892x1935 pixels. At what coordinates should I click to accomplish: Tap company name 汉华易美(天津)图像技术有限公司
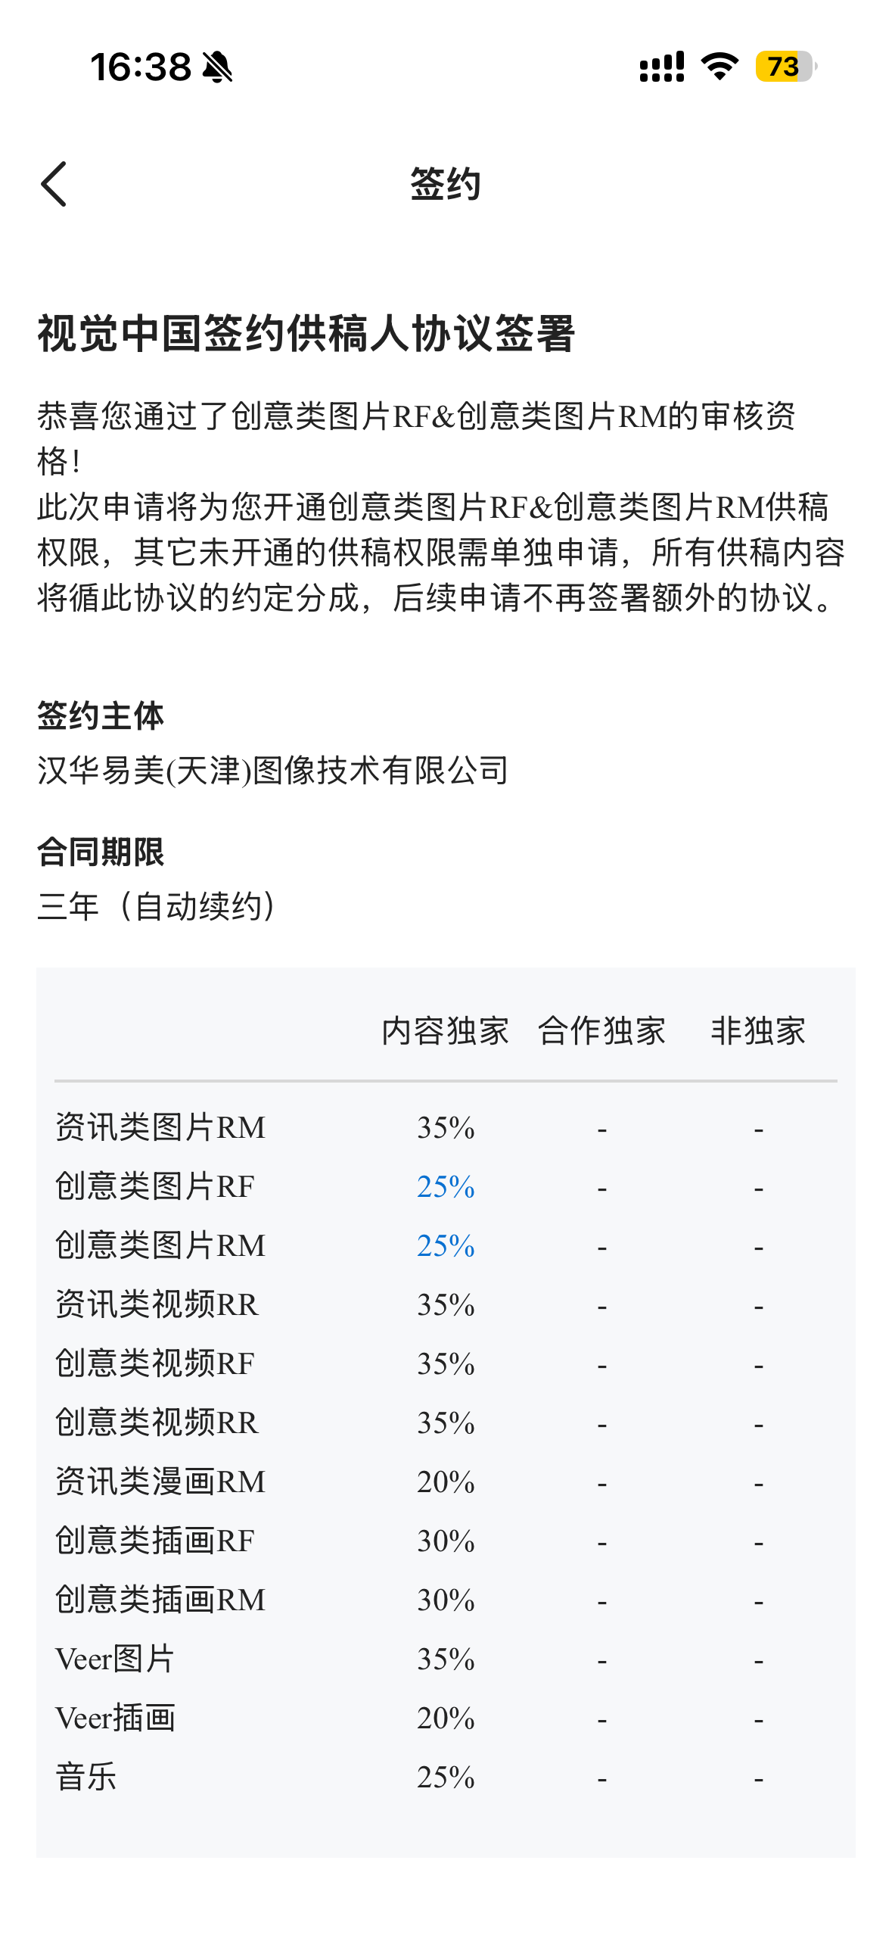[272, 771]
